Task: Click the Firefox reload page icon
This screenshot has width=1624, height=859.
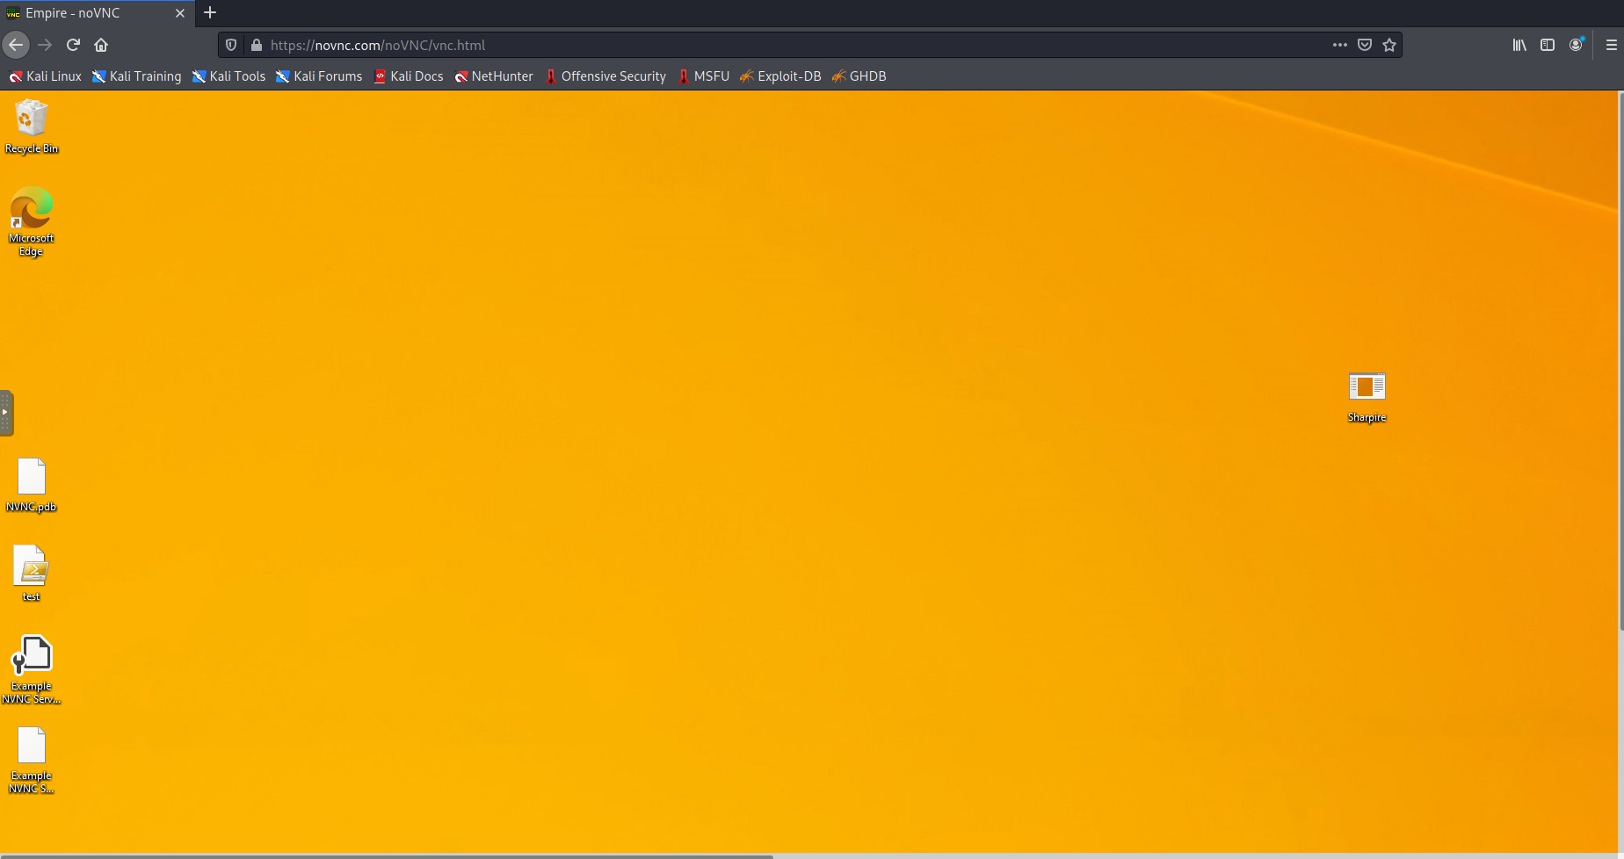Action: pos(73,45)
